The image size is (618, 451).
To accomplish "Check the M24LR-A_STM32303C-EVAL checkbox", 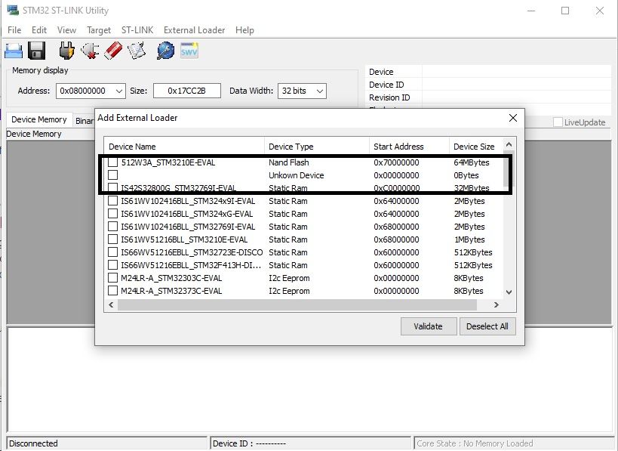I will [x=112, y=278].
